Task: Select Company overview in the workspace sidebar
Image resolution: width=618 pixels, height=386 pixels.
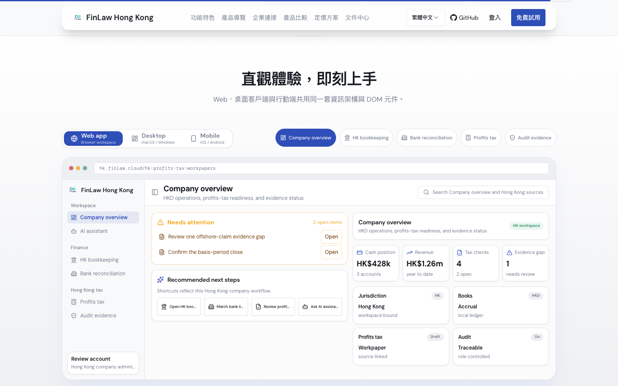Action: [103, 217]
